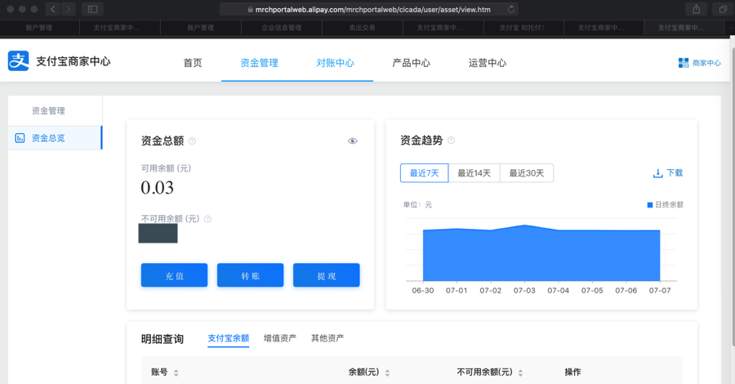Click the 充值 button

(174, 275)
